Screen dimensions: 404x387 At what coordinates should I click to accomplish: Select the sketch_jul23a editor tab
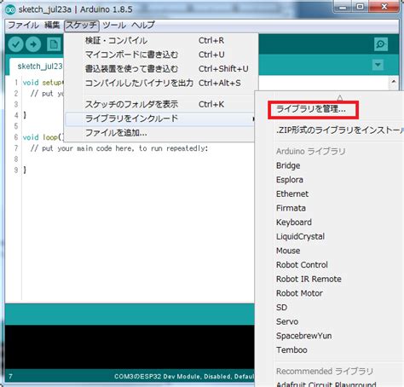coord(37,66)
